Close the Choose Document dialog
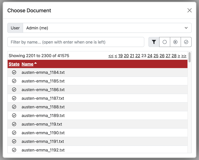The image size is (199, 160). coord(190,10)
